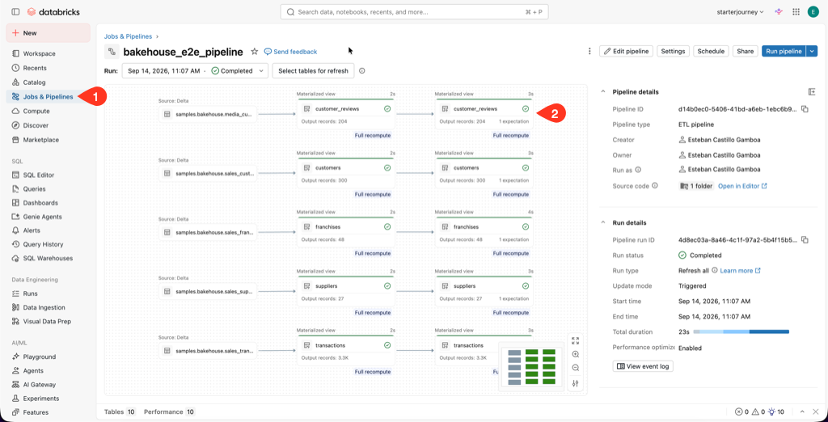Open the Send feedback link
The image size is (828, 422).
[x=290, y=52]
